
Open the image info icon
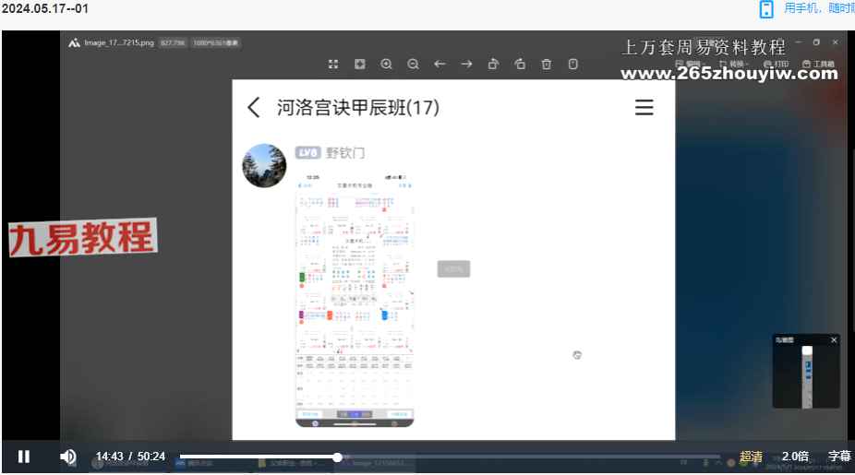click(573, 65)
